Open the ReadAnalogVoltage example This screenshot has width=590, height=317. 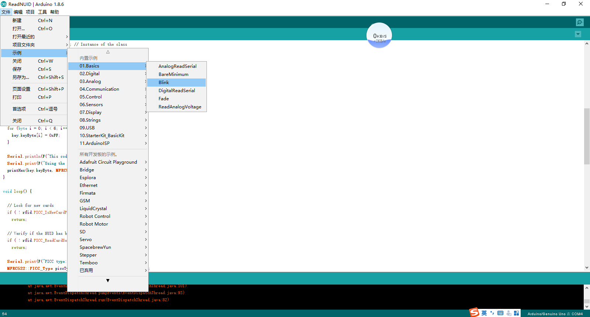coord(177,107)
